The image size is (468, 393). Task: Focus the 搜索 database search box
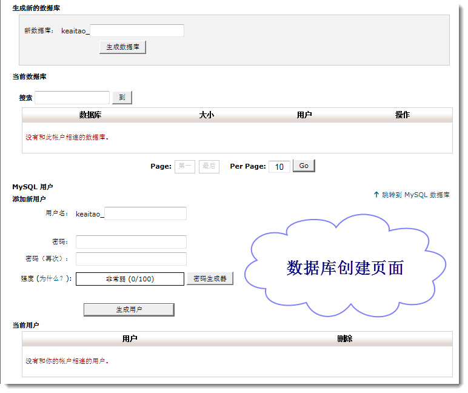coord(72,98)
